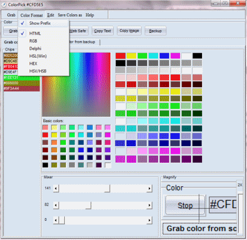Click the Backup button
247x240 pixels.
(155, 31)
